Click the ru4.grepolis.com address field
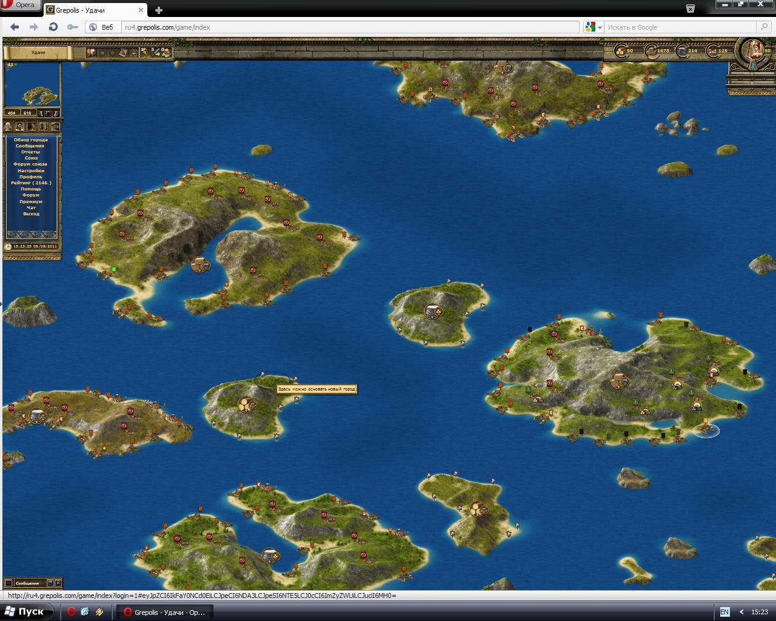The image size is (776, 621). 350,27
